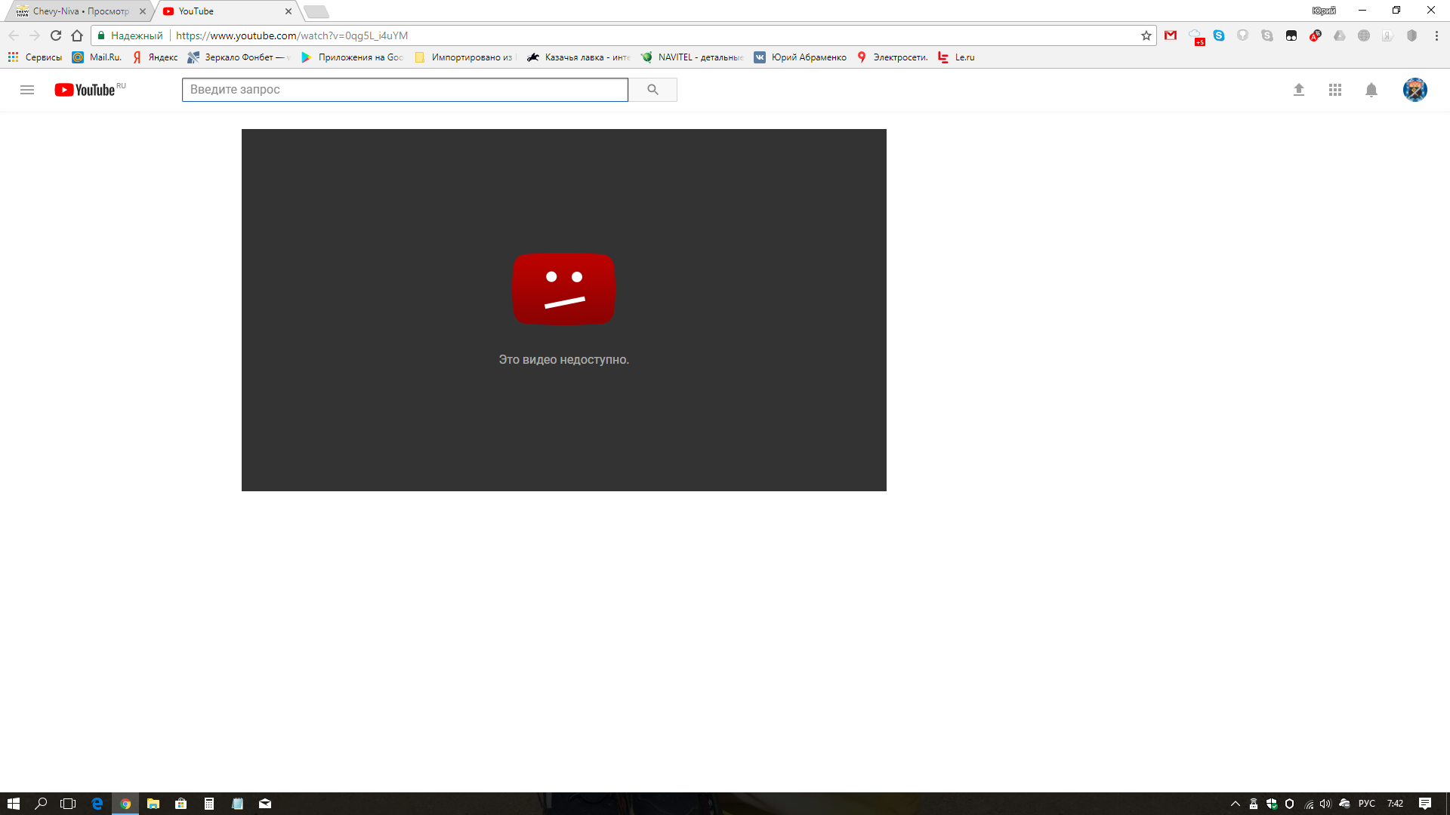1450x815 pixels.
Task: Click the YouTube search input field
Action: point(405,90)
